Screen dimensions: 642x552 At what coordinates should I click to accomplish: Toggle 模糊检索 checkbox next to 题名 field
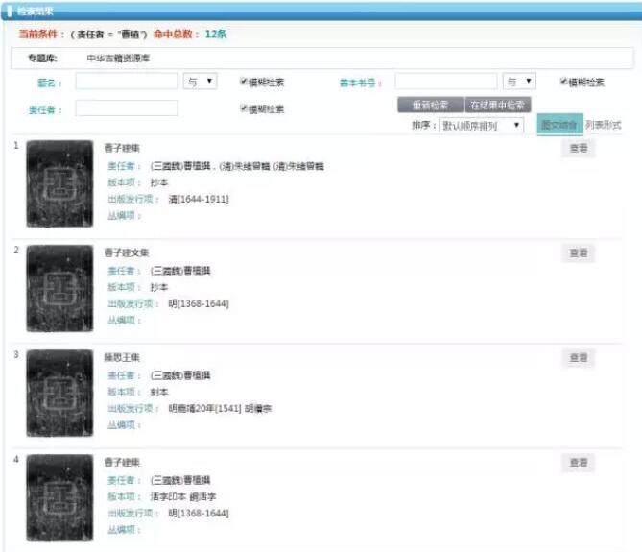(244, 83)
